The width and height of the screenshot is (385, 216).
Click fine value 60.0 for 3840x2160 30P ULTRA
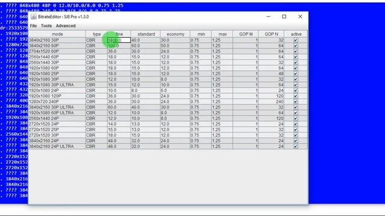click(119, 107)
